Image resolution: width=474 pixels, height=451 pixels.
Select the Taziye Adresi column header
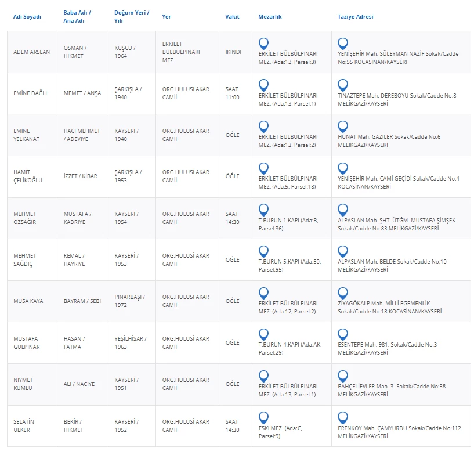355,17
